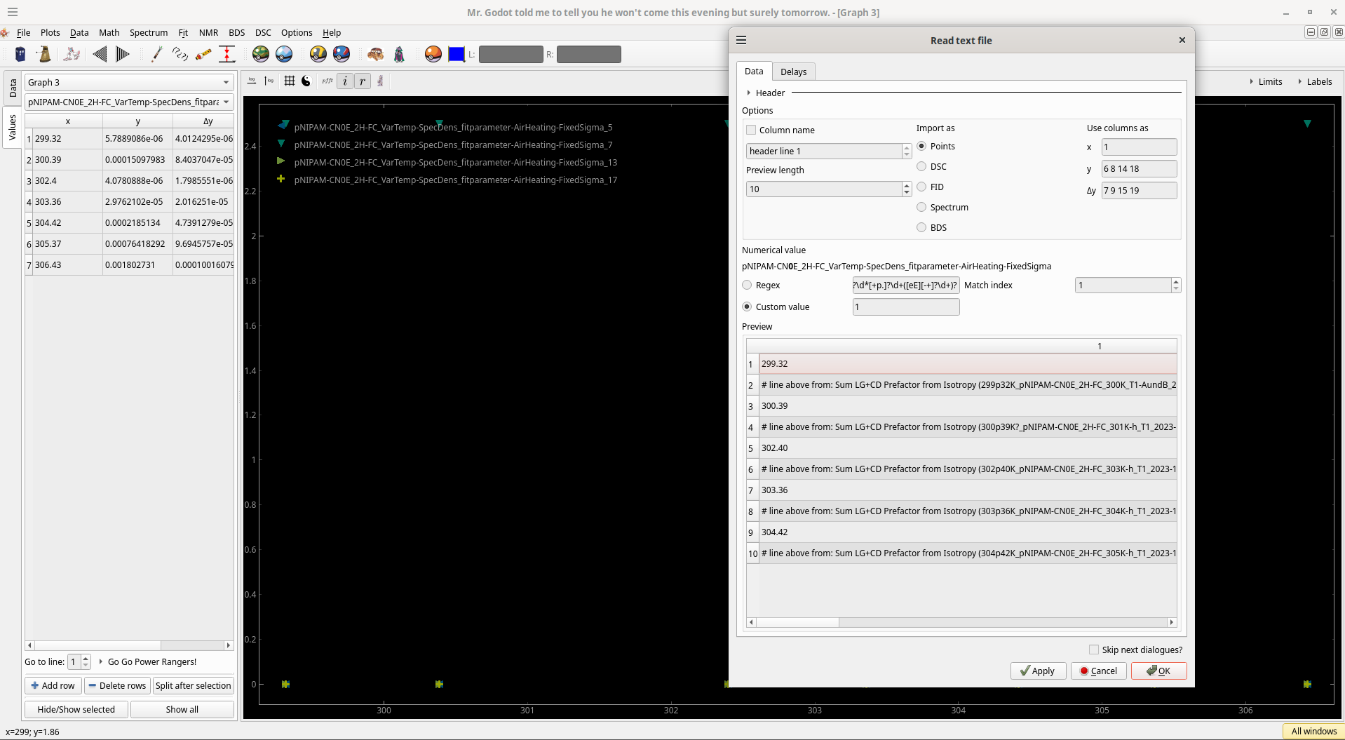Click the yin-yang icon above the graph
Screen dimensions: 1345x740
pos(306,81)
